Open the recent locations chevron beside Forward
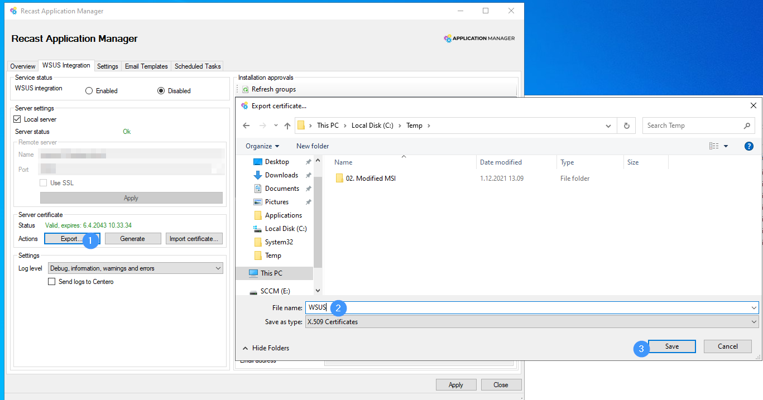763x400 pixels. 276,126
